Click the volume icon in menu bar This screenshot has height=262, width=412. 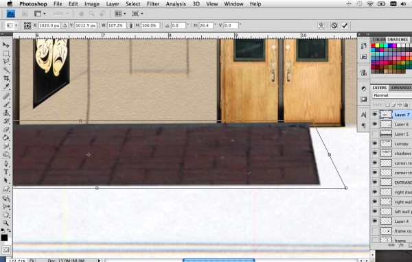tap(403, 3)
